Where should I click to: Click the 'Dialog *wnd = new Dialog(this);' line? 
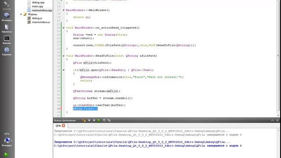(100, 35)
